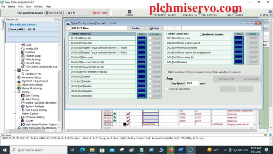
Task: Collapse the Scope tree node
Action: pos(15,70)
